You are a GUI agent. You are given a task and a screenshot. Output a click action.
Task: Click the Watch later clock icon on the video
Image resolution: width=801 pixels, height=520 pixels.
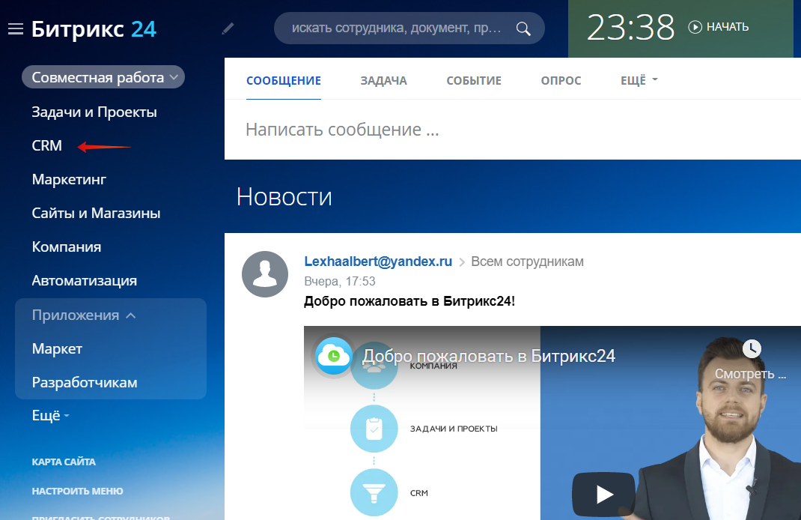752,348
